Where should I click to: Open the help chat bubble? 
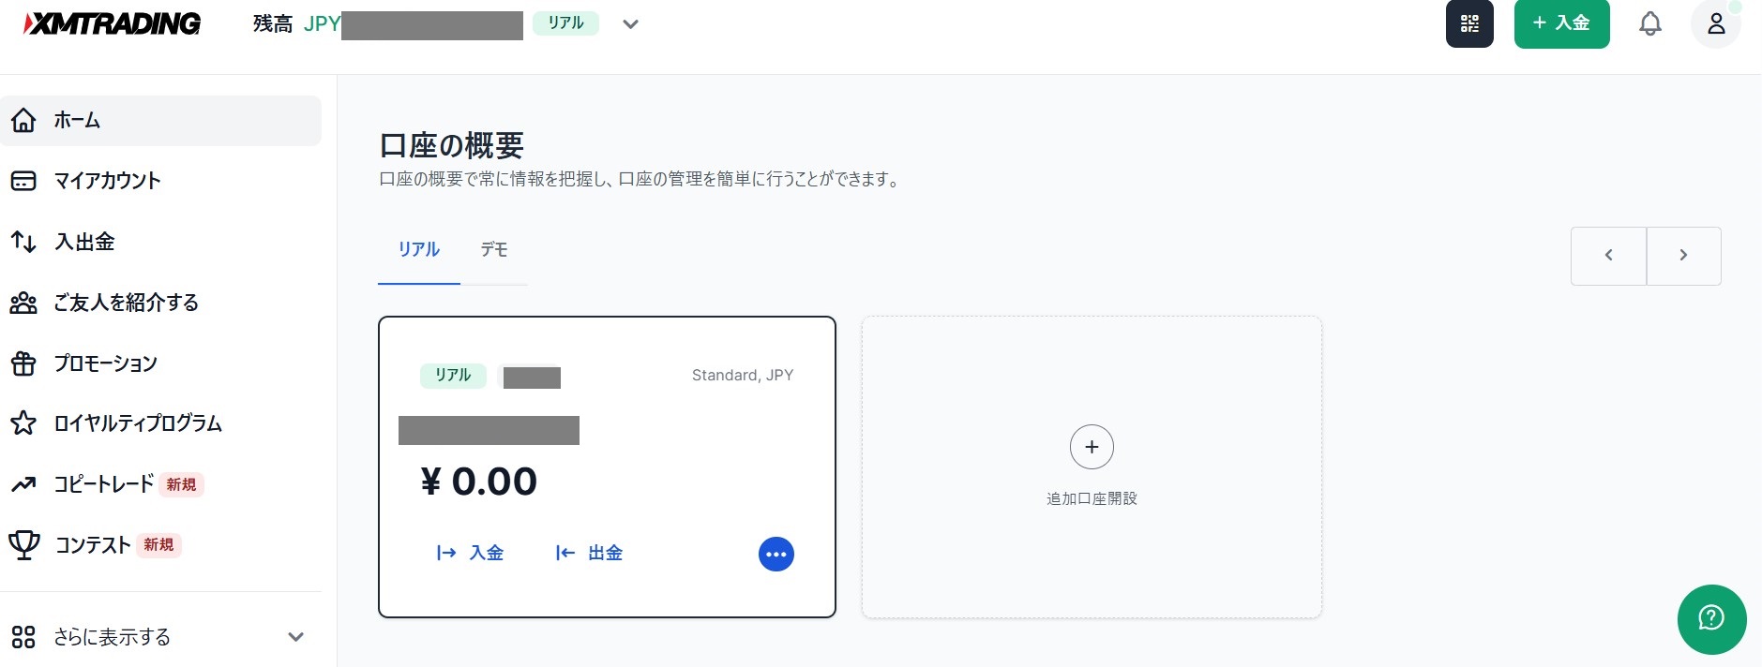1711,618
